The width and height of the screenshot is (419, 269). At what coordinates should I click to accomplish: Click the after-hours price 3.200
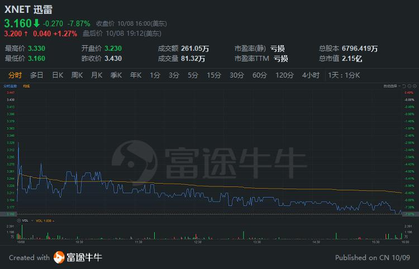coord(13,33)
